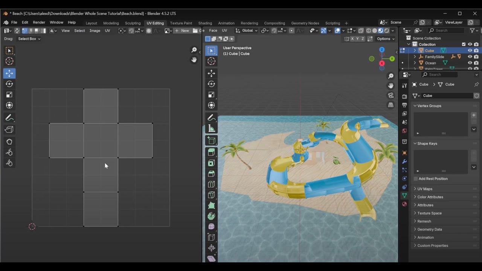Switch between perspective and orthographic view
This screenshot has height=271, width=482.
391,105
